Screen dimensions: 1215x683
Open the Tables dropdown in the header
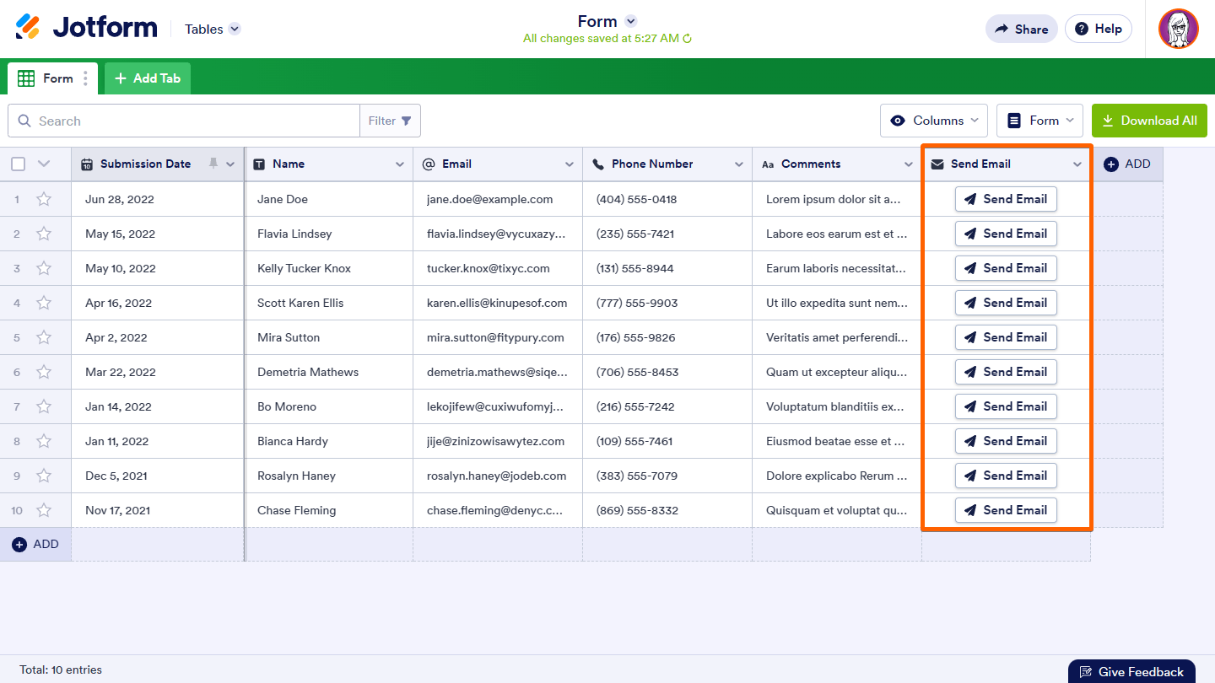[211, 28]
